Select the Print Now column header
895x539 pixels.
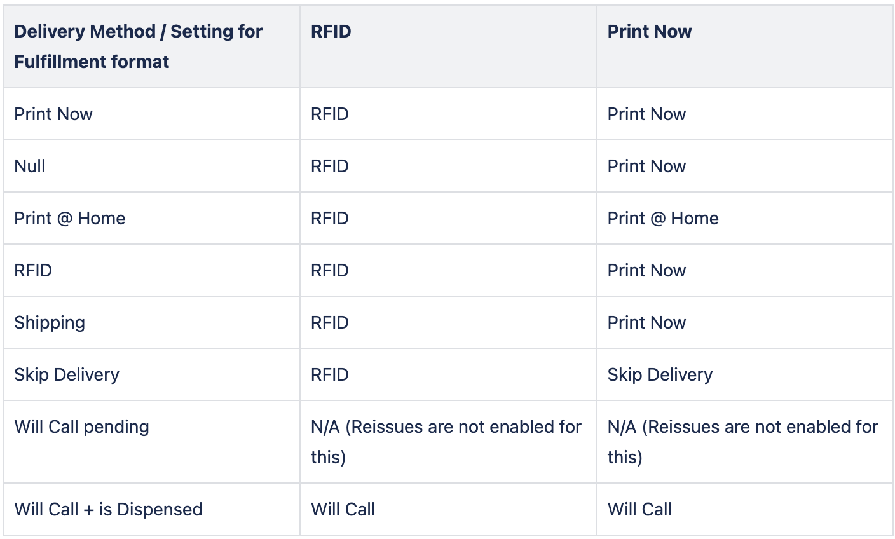649,31
